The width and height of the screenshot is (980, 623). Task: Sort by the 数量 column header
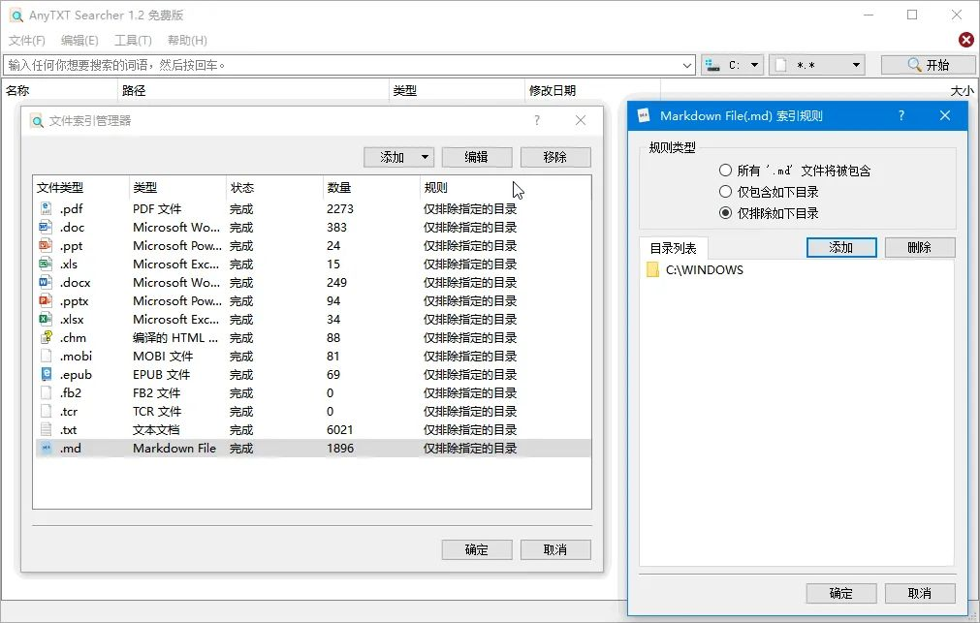click(371, 188)
